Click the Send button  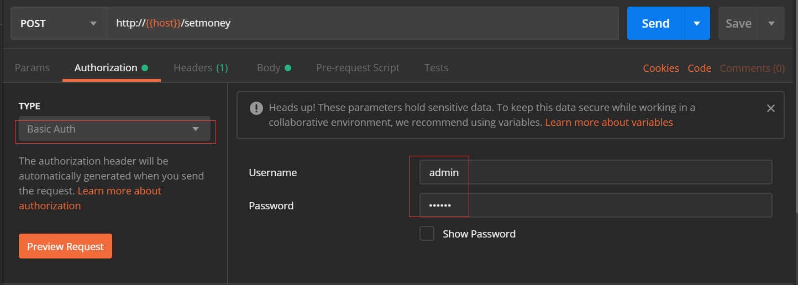(655, 23)
